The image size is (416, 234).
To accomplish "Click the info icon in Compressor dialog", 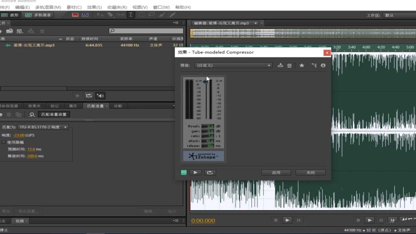I will click(x=323, y=65).
